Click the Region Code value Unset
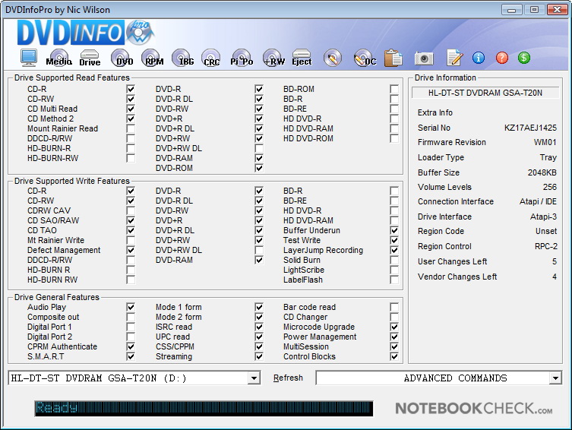Viewport: 572px width, 430px height. tap(546, 231)
